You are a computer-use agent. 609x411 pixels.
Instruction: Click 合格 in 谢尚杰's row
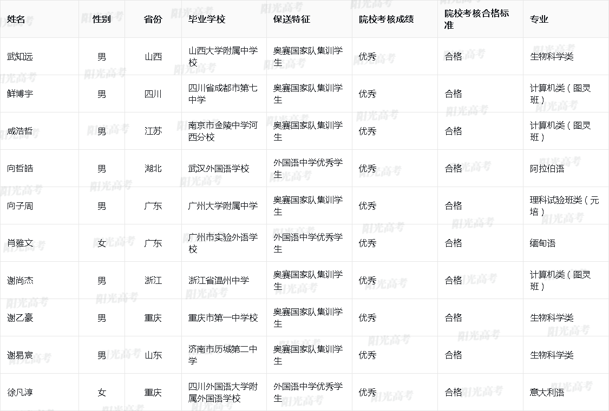[453, 281]
